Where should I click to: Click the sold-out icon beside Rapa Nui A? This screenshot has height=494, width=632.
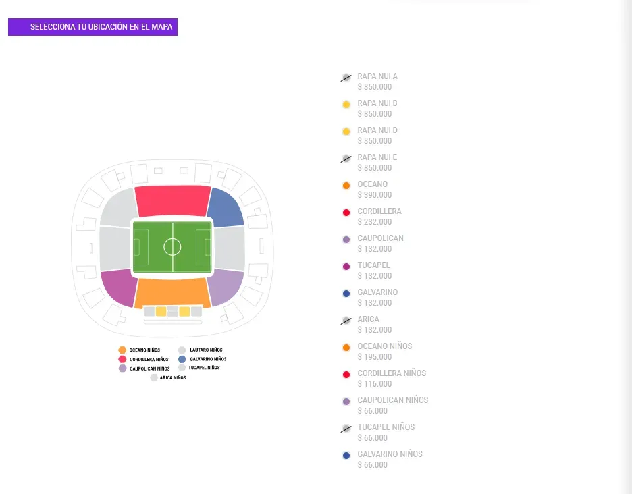pos(346,78)
